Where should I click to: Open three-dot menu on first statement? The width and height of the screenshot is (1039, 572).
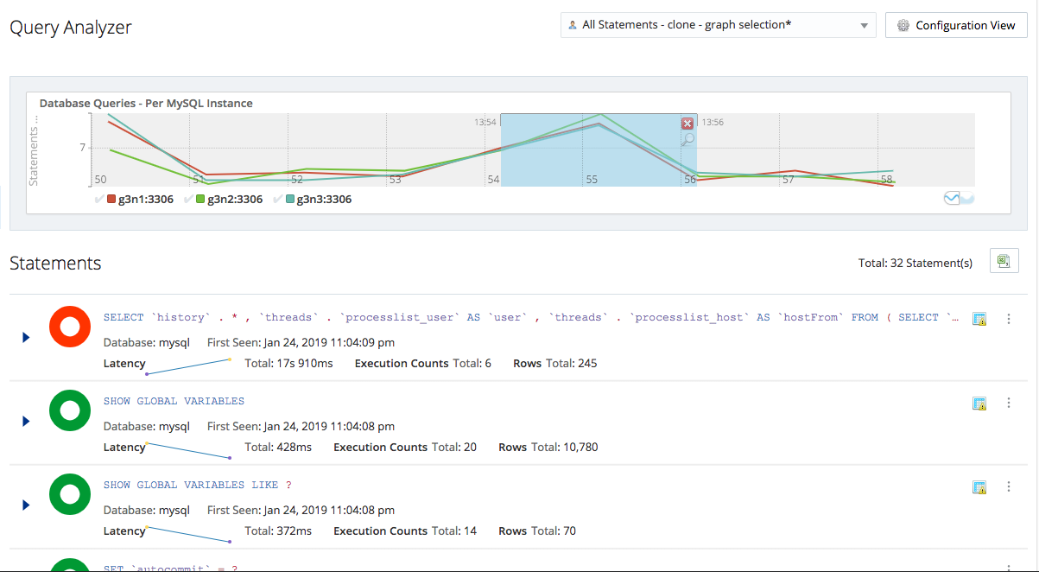click(x=1008, y=318)
